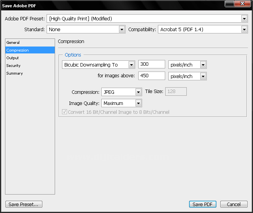Click the 450 images-above threshold field

click(x=152, y=76)
